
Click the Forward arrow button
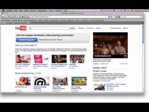pos(7,16)
